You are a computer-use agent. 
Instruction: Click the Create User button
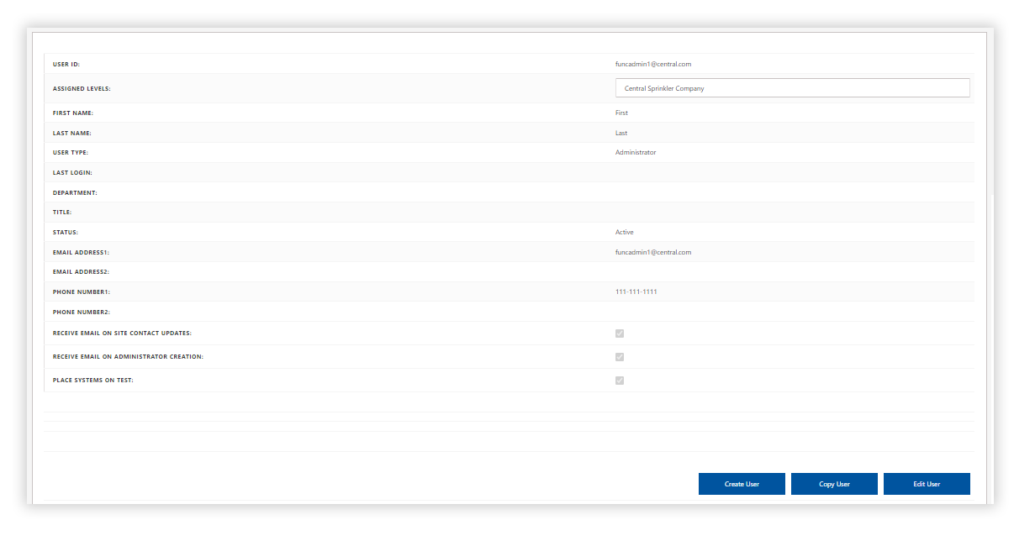click(x=741, y=484)
